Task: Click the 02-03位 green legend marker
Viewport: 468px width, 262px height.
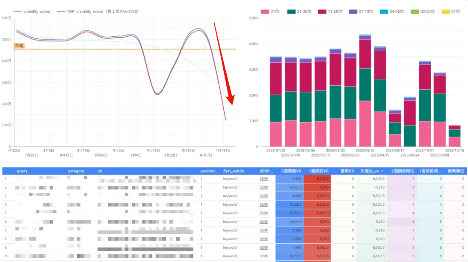Action: (x=414, y=12)
